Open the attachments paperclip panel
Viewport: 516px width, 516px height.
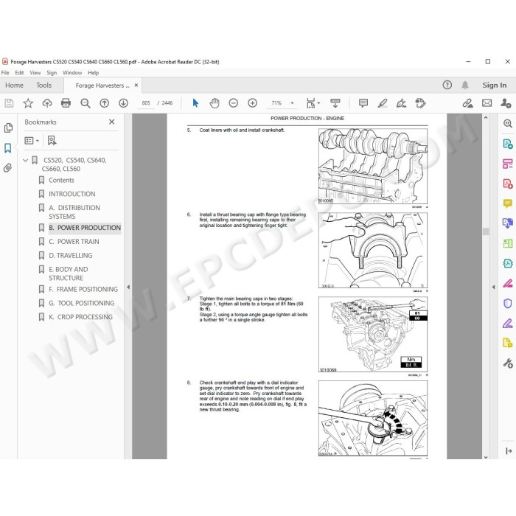tap(7, 168)
